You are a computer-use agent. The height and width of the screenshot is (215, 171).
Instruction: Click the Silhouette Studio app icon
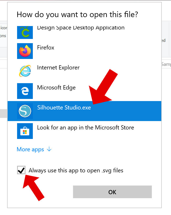25,111
